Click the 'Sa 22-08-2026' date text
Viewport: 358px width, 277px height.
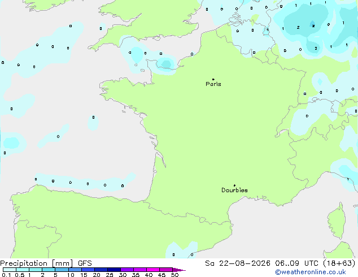click(238, 263)
